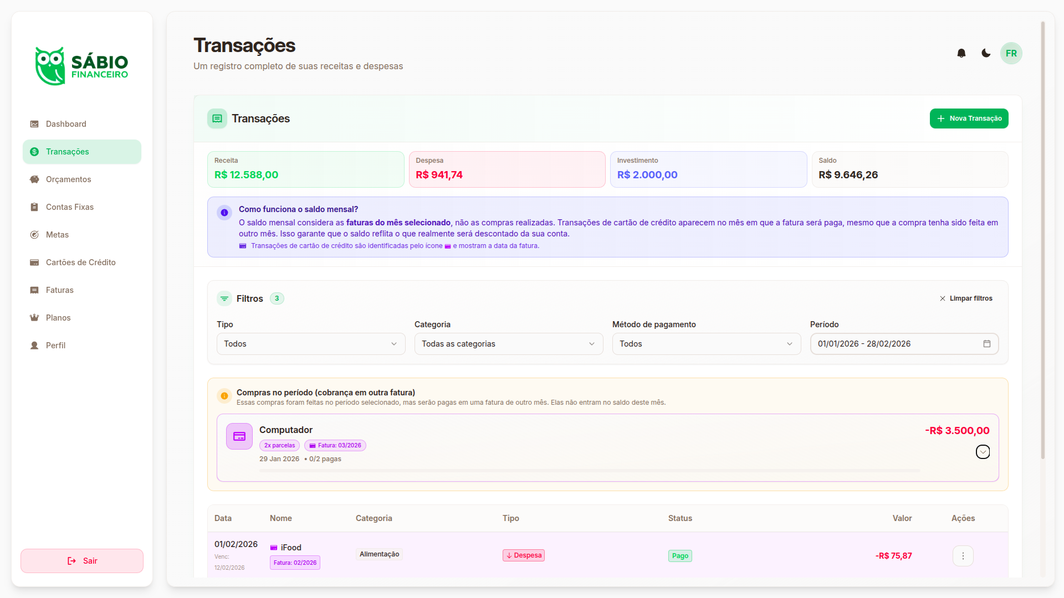Click the Planos crown icon
Viewport: 1064px width, 598px height.
tap(34, 318)
